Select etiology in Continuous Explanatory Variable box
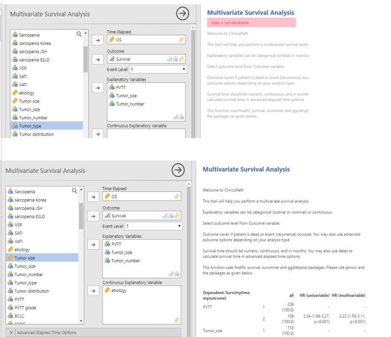Screen dimensions: 391x337 pyautogui.click(x=142, y=291)
